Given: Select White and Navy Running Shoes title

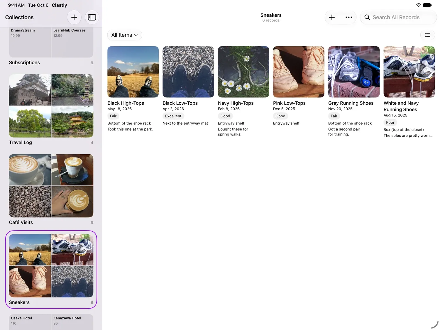Looking at the screenshot, I should (401, 106).
